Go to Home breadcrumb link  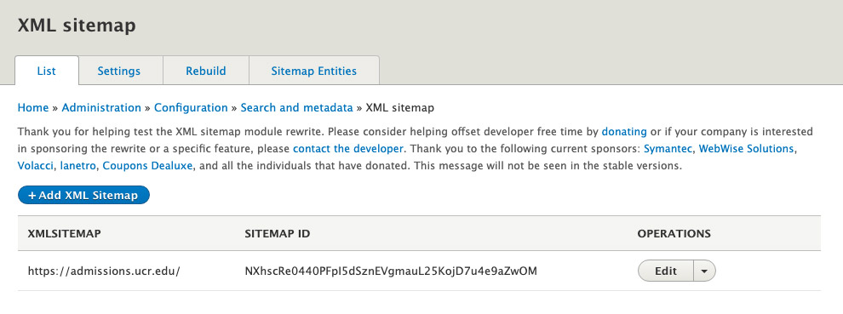[33, 107]
